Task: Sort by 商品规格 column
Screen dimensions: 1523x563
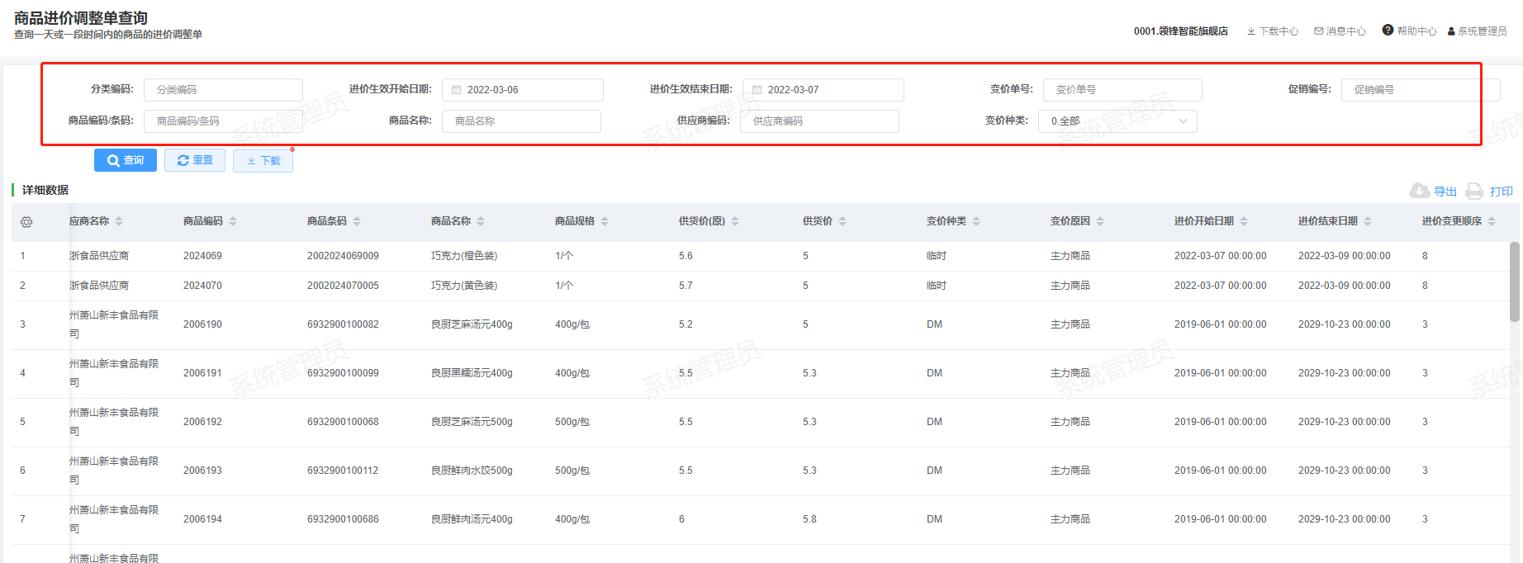Action: click(605, 221)
